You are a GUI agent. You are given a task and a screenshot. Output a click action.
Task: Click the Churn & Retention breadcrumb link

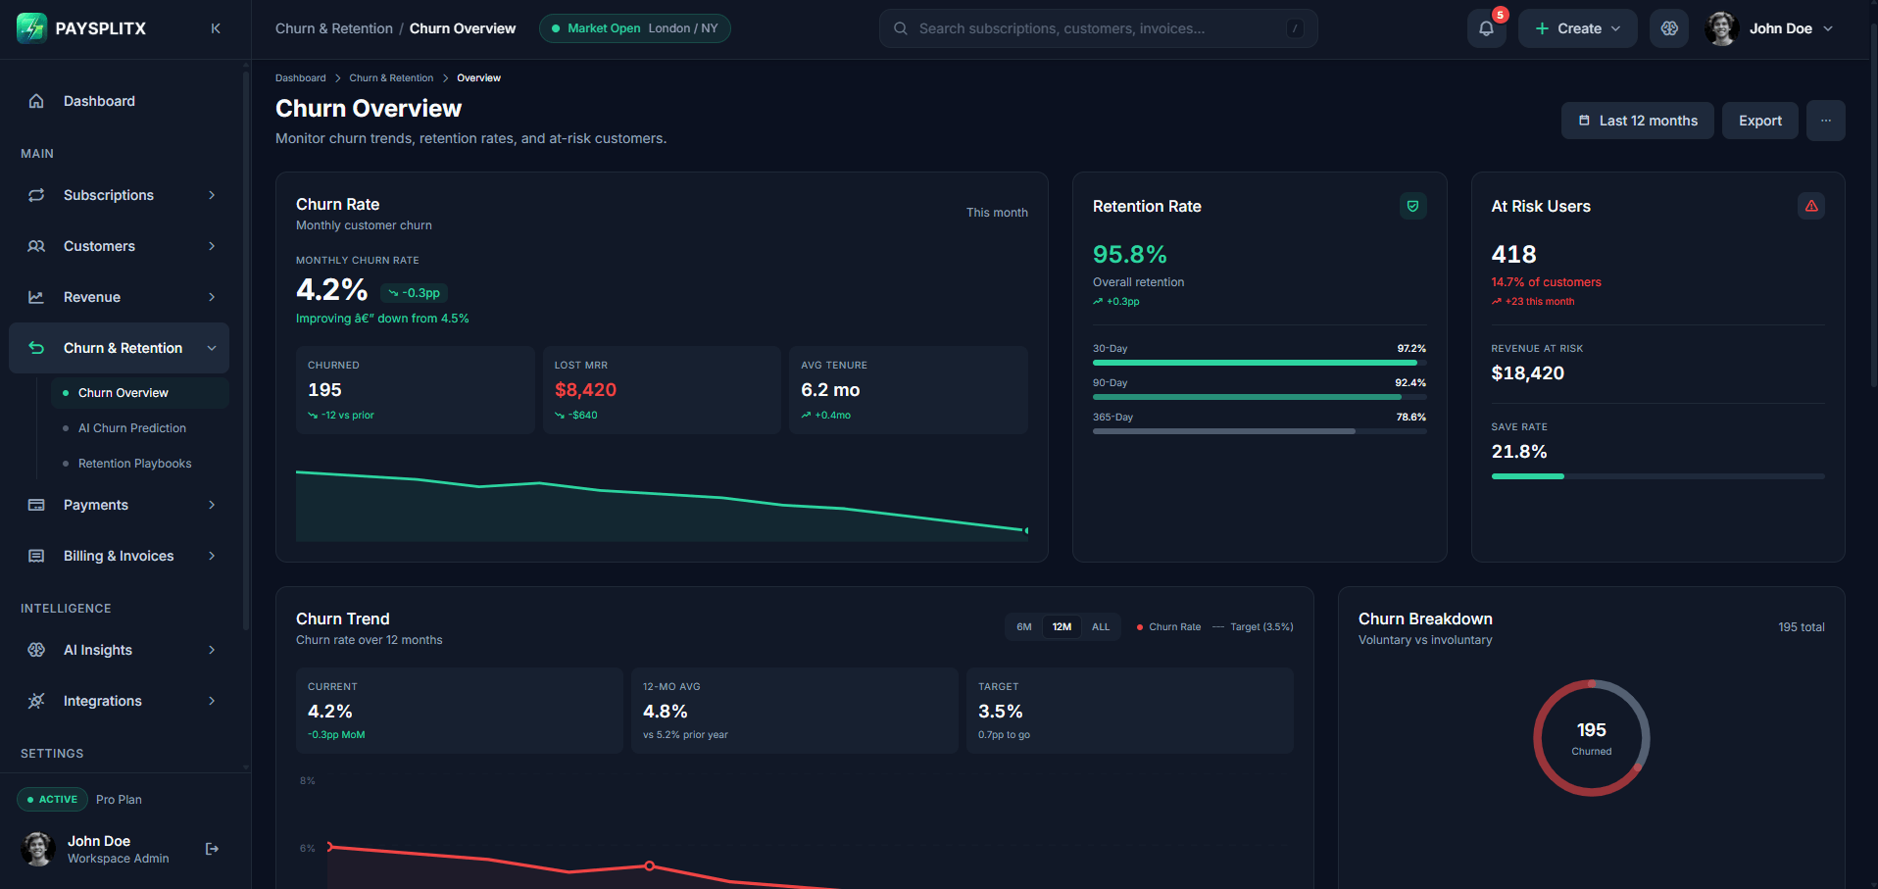coord(391,77)
